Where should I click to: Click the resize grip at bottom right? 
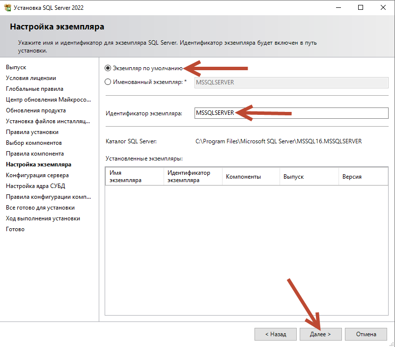click(392, 344)
